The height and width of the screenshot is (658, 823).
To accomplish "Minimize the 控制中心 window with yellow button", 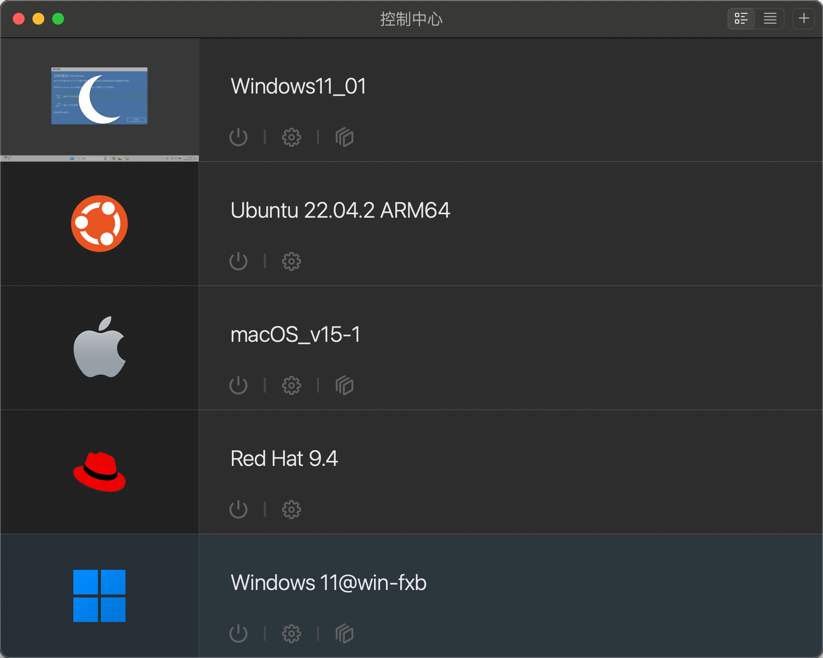I will (38, 19).
